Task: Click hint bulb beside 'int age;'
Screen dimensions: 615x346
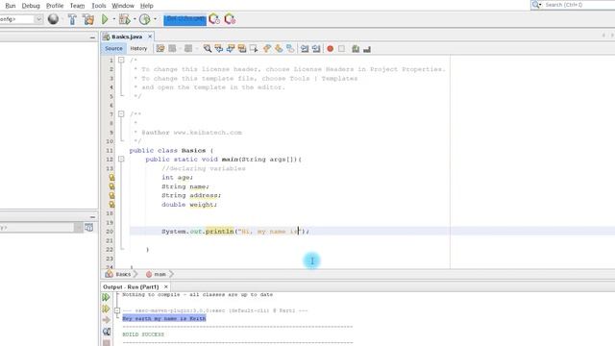Action: [111, 177]
